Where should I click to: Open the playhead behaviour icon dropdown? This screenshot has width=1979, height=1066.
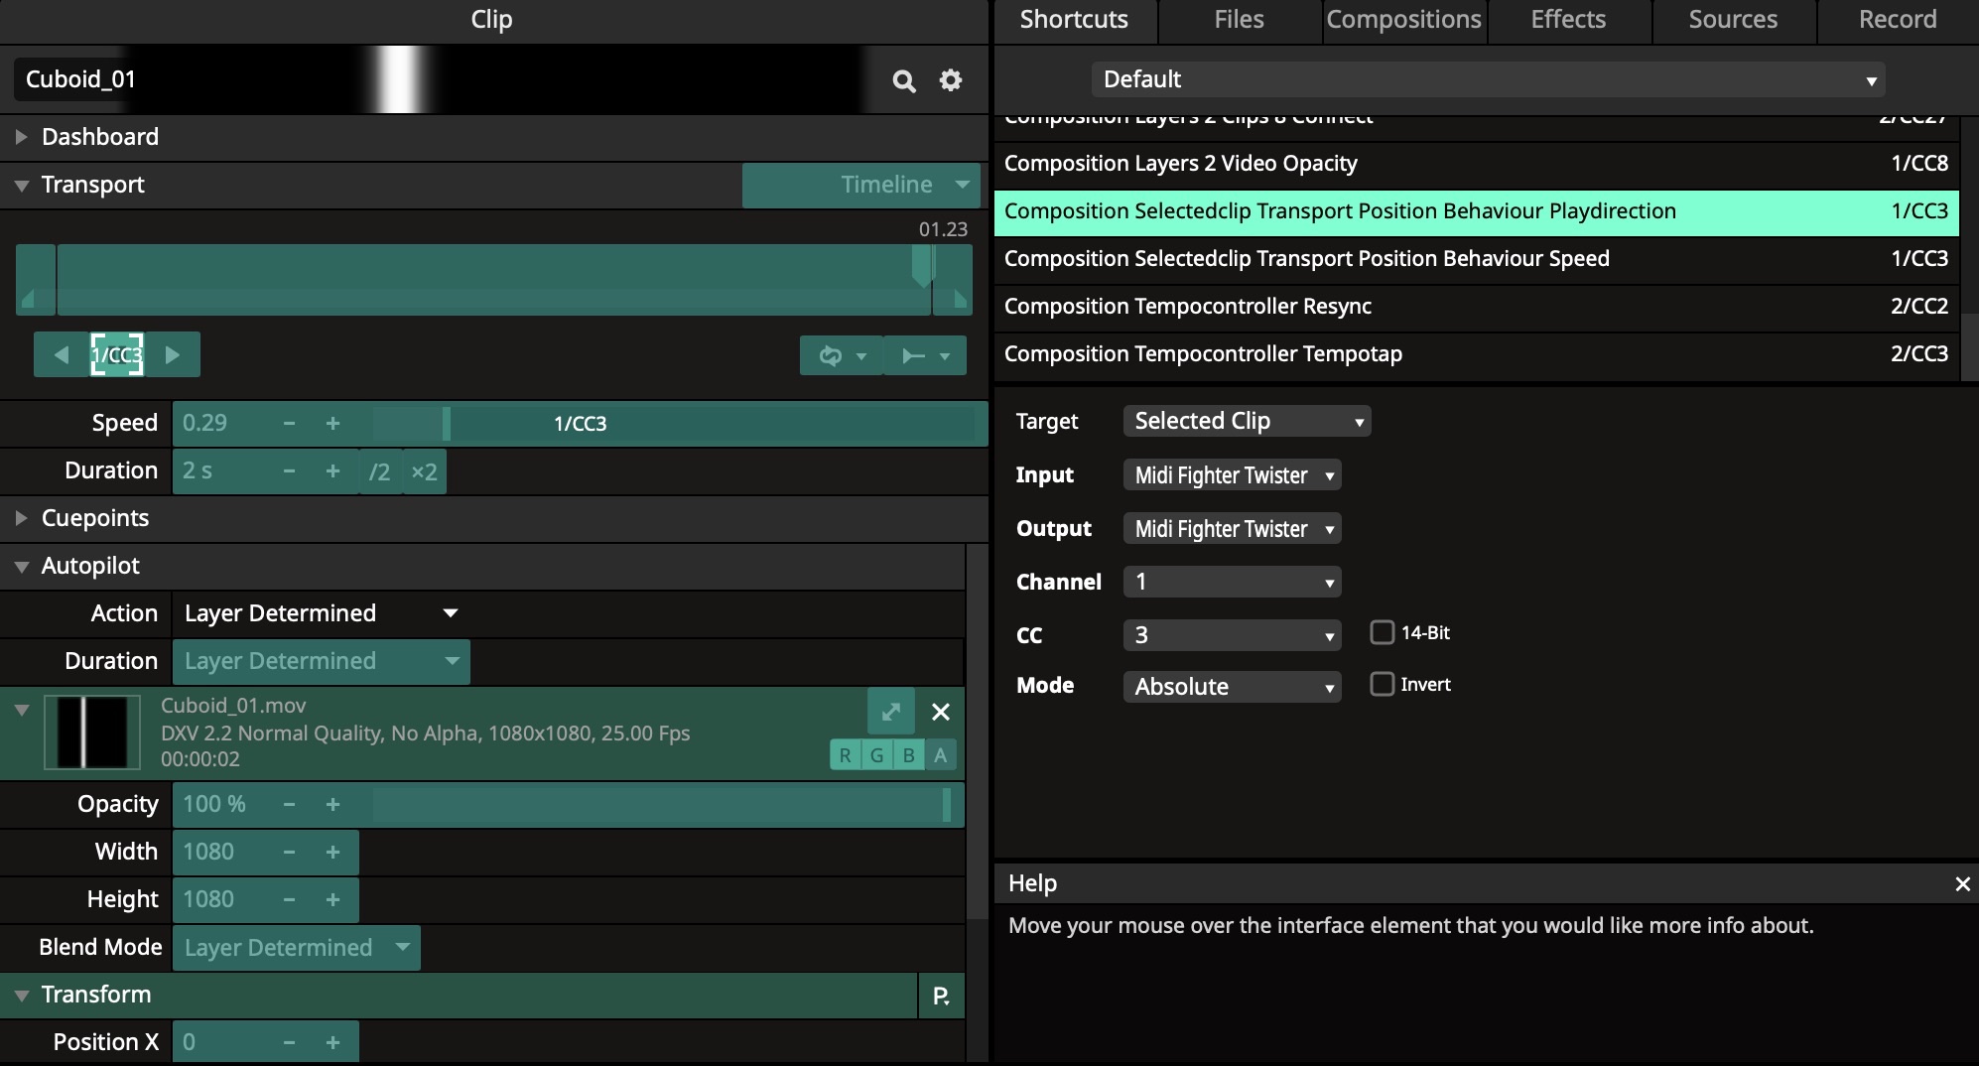(924, 355)
